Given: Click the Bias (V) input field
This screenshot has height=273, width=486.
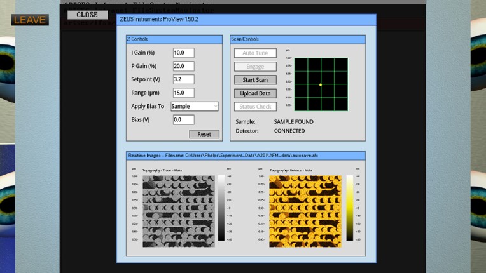Looking at the screenshot, I should click(183, 119).
